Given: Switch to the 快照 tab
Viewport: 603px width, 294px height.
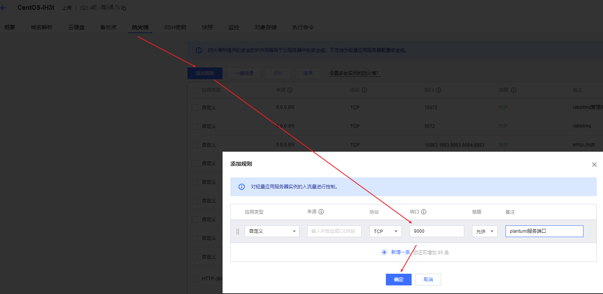Looking at the screenshot, I should pos(207,27).
